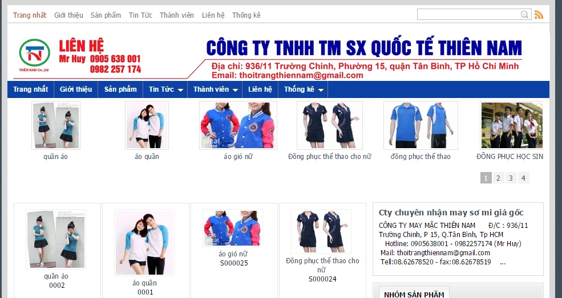Open 'Cty chuyên nhận may sơ mi giá gốc' heading

(x=451, y=213)
